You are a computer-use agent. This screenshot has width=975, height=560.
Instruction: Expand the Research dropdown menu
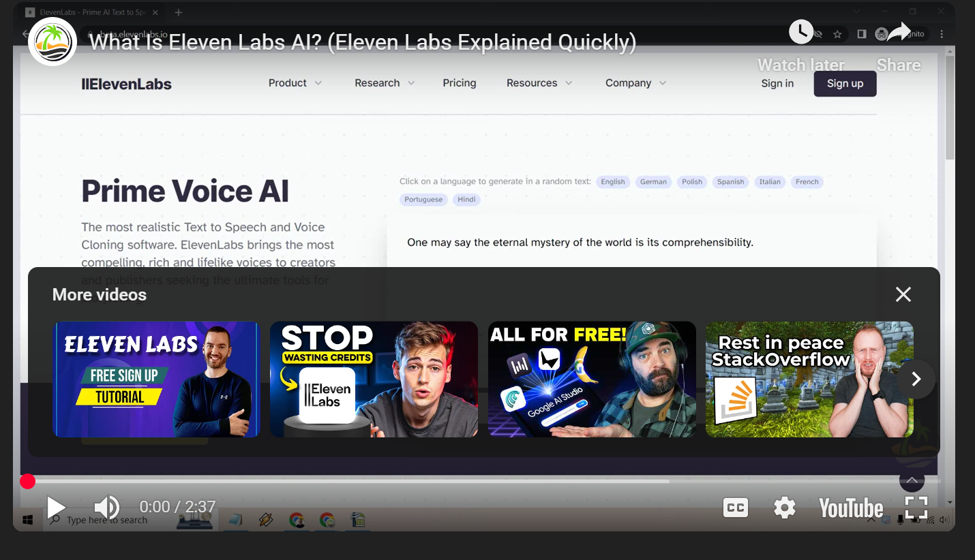click(x=385, y=83)
